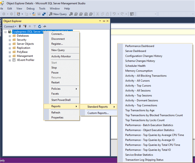
Task: Click the MDX query toolbar icon
Action: (76, 14)
